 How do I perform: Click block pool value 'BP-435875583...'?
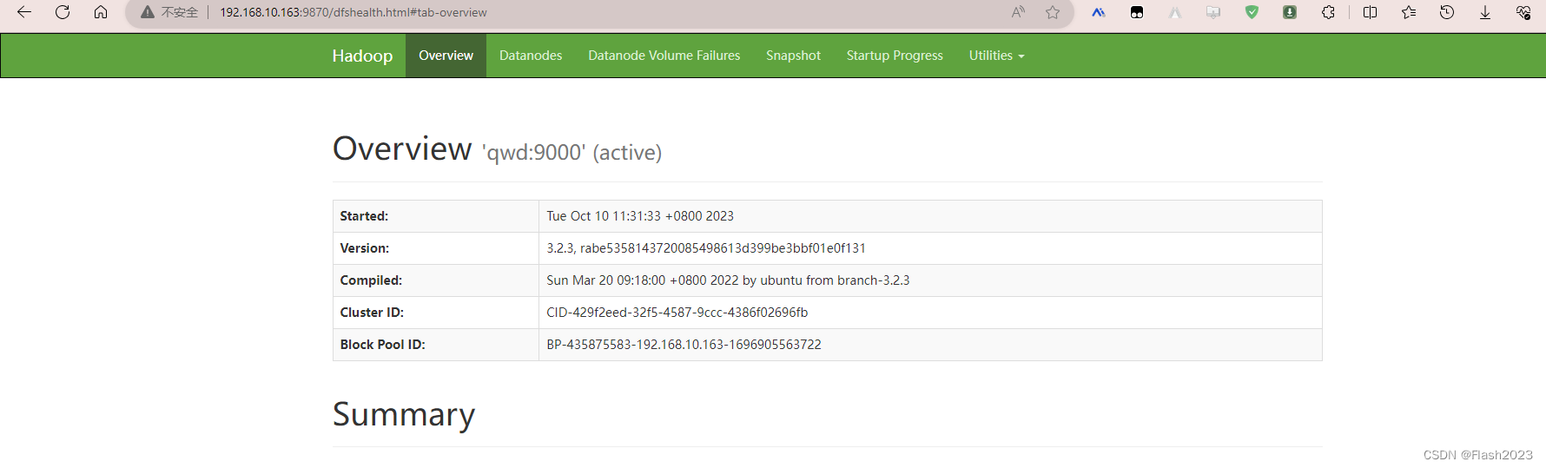coord(684,345)
